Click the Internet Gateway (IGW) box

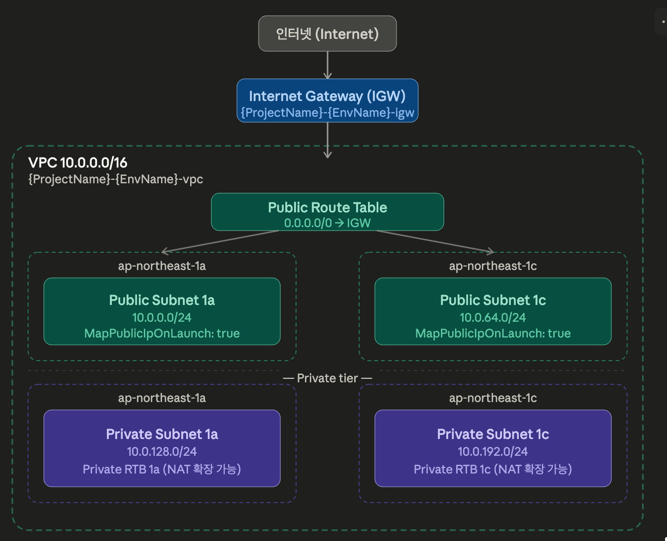point(327,96)
